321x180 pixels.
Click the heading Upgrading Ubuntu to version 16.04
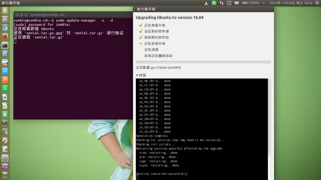click(170, 18)
